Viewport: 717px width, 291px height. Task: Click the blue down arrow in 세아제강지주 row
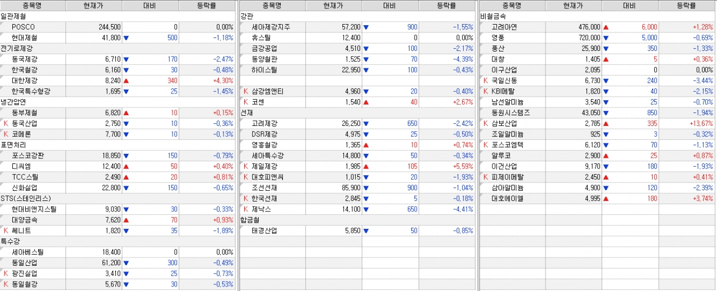pyautogui.click(x=366, y=27)
